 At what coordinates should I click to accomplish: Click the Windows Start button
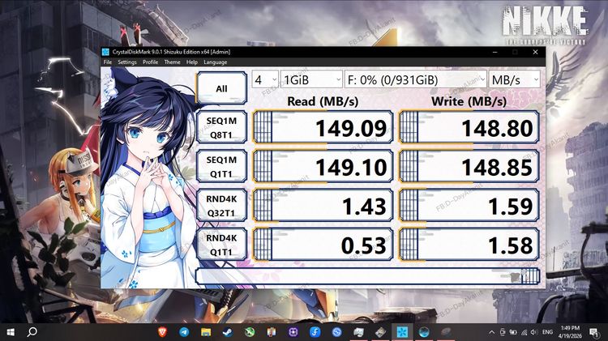tap(11, 332)
